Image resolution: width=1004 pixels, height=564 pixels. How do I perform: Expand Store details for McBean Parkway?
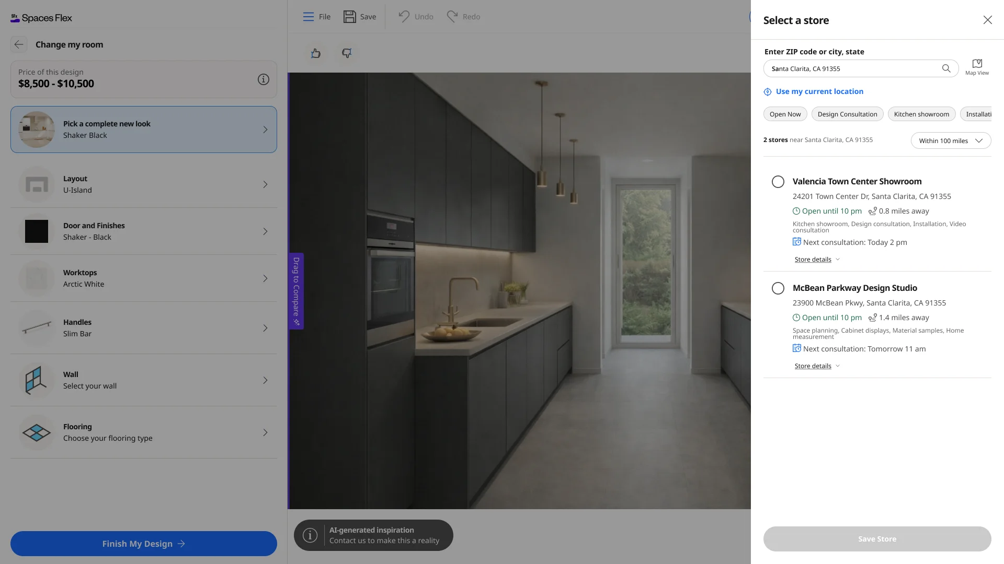pos(817,366)
